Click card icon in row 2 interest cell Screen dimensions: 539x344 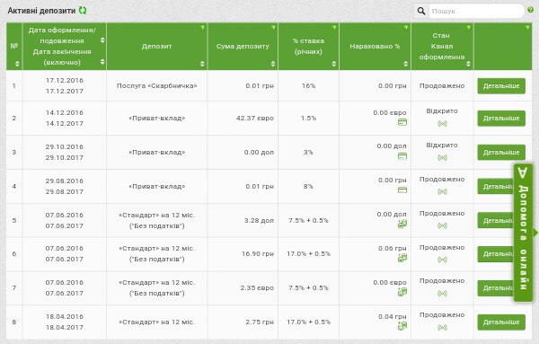(402, 122)
